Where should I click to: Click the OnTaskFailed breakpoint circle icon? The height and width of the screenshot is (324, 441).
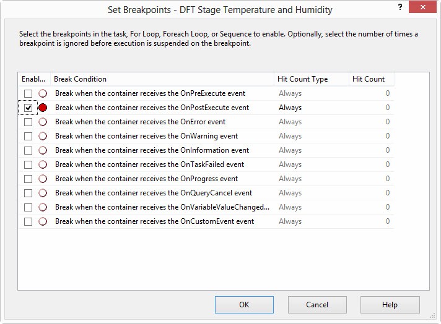[x=43, y=164]
